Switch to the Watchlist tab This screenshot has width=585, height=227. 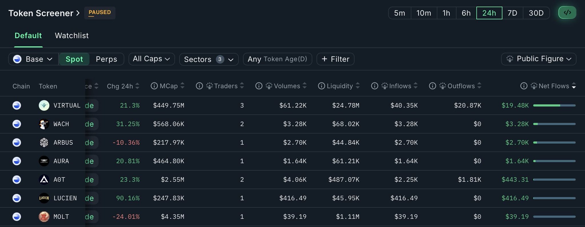point(72,36)
